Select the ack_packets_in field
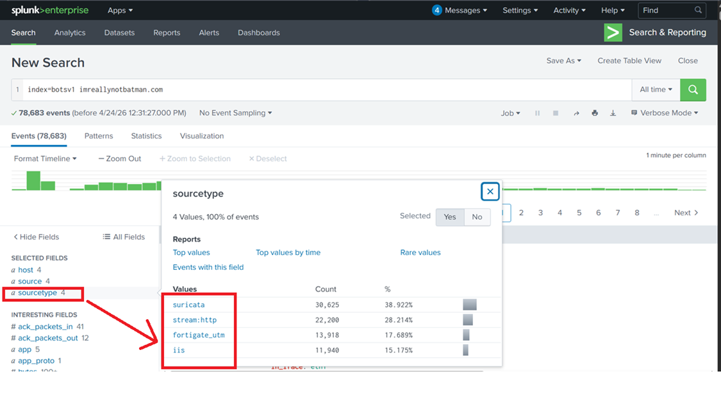 (46, 327)
